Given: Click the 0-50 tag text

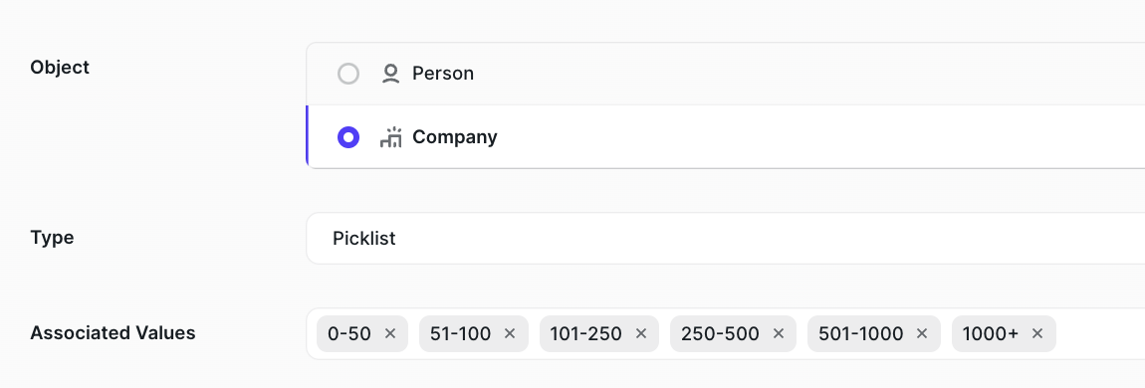Looking at the screenshot, I should pyautogui.click(x=349, y=334).
